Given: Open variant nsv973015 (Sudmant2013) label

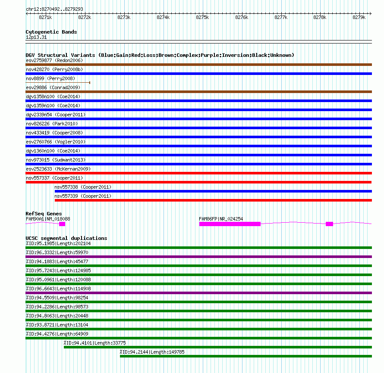Looking at the screenshot, I should 56,160.
